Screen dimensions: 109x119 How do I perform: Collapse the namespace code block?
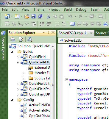tap(67, 79)
